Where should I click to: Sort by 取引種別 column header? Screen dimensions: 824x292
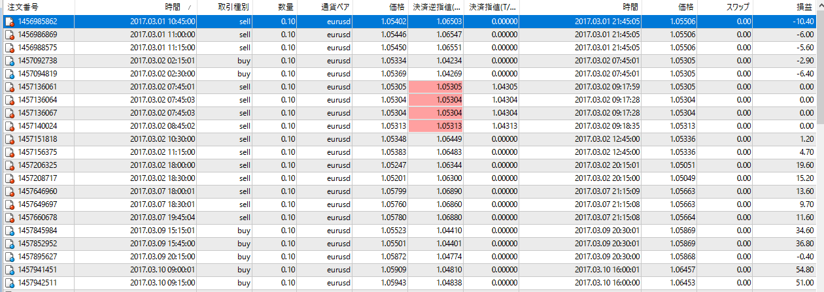point(224,7)
